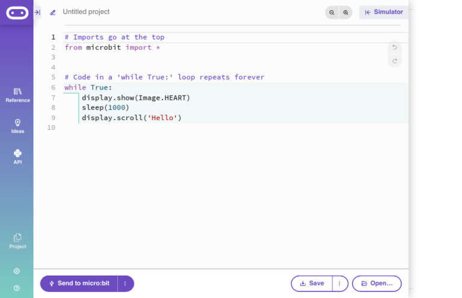462x298 pixels.
Task: Click Send to micro:bit button
Action: [79, 284]
